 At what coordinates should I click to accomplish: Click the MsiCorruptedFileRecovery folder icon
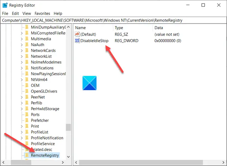[27, 33]
